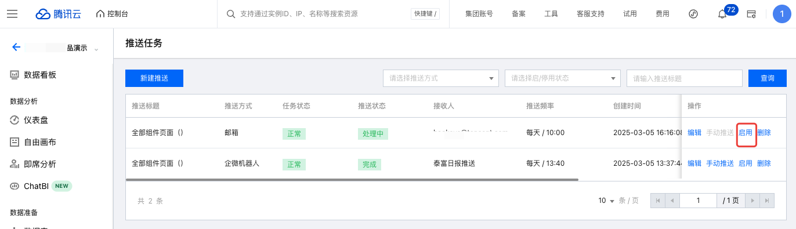Viewport: 796px width, 229px height.
Task: Expand the 请选择推送方式 dropdown
Action: (x=441, y=78)
